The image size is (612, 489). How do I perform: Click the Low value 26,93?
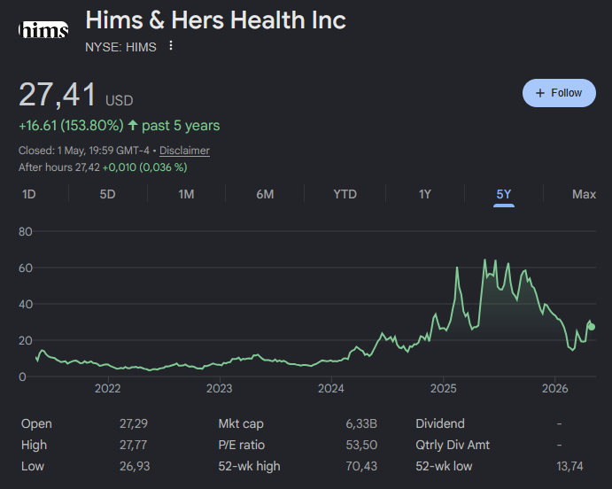coord(135,466)
